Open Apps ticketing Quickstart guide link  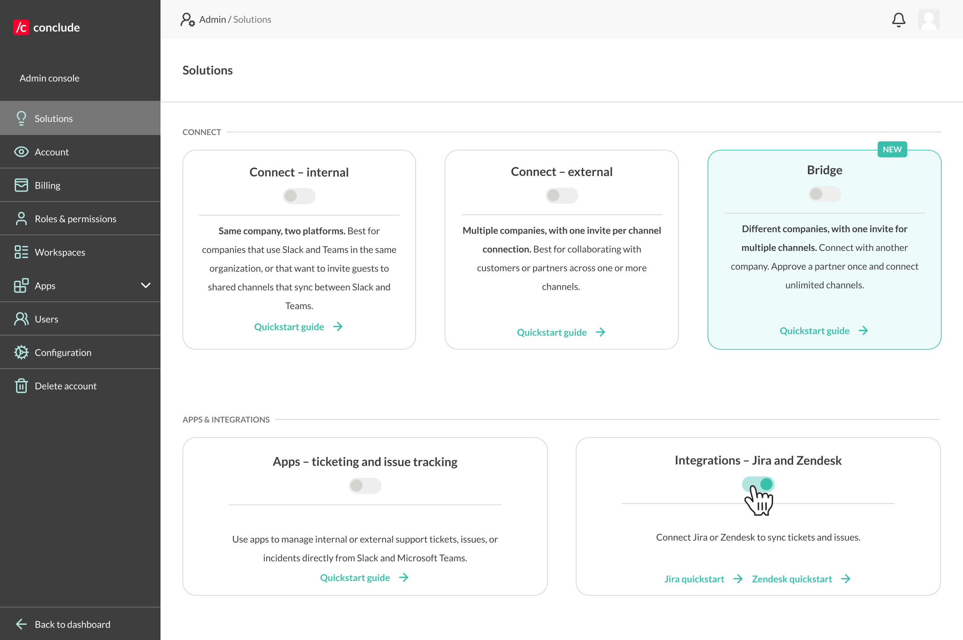(355, 578)
